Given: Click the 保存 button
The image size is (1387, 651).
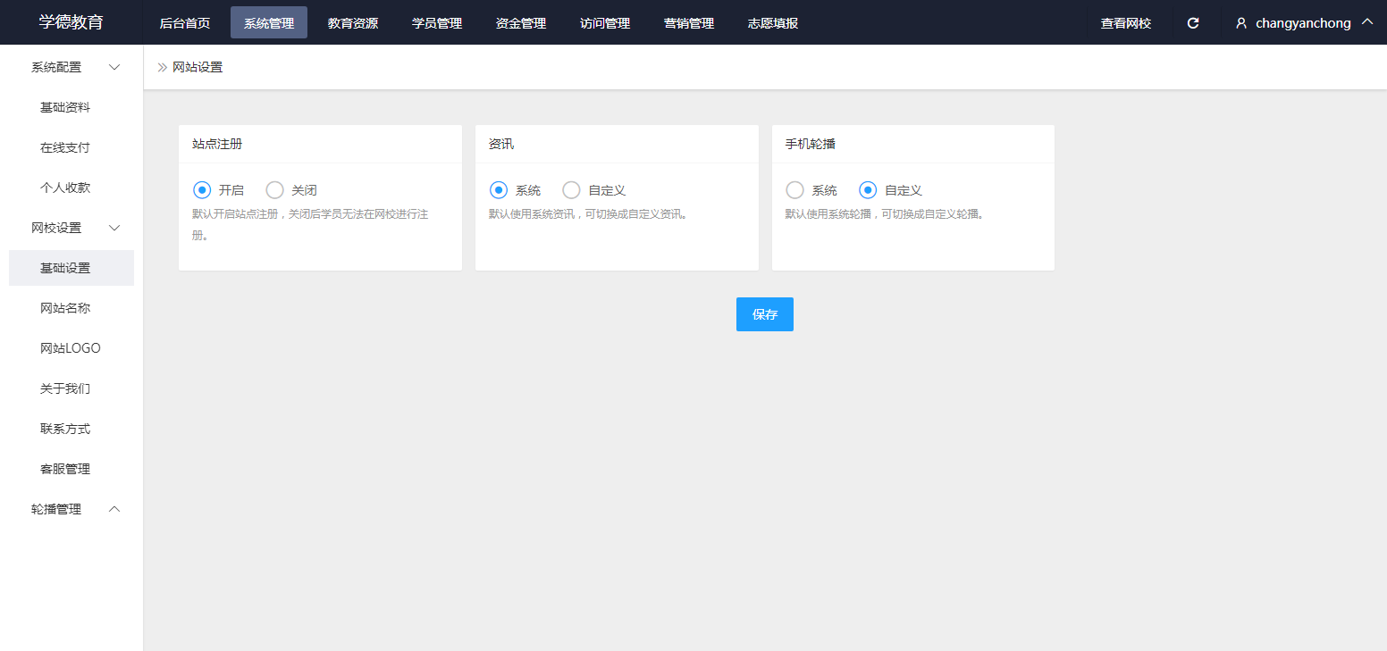Looking at the screenshot, I should point(765,314).
